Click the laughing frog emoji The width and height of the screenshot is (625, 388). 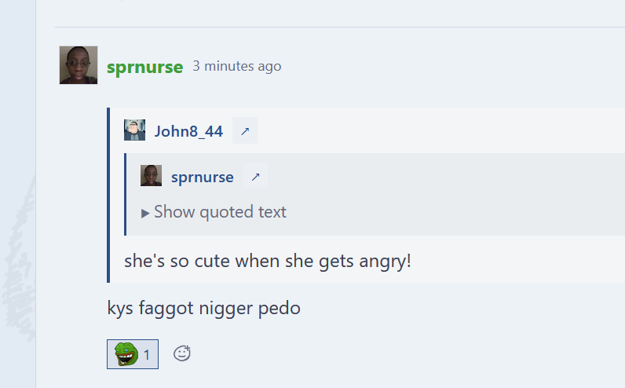pos(126,353)
